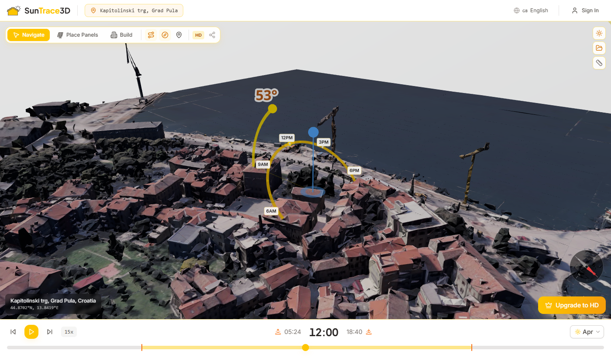The height and width of the screenshot is (358, 611).
Task: Change the 15x playback speed
Action: click(69, 332)
